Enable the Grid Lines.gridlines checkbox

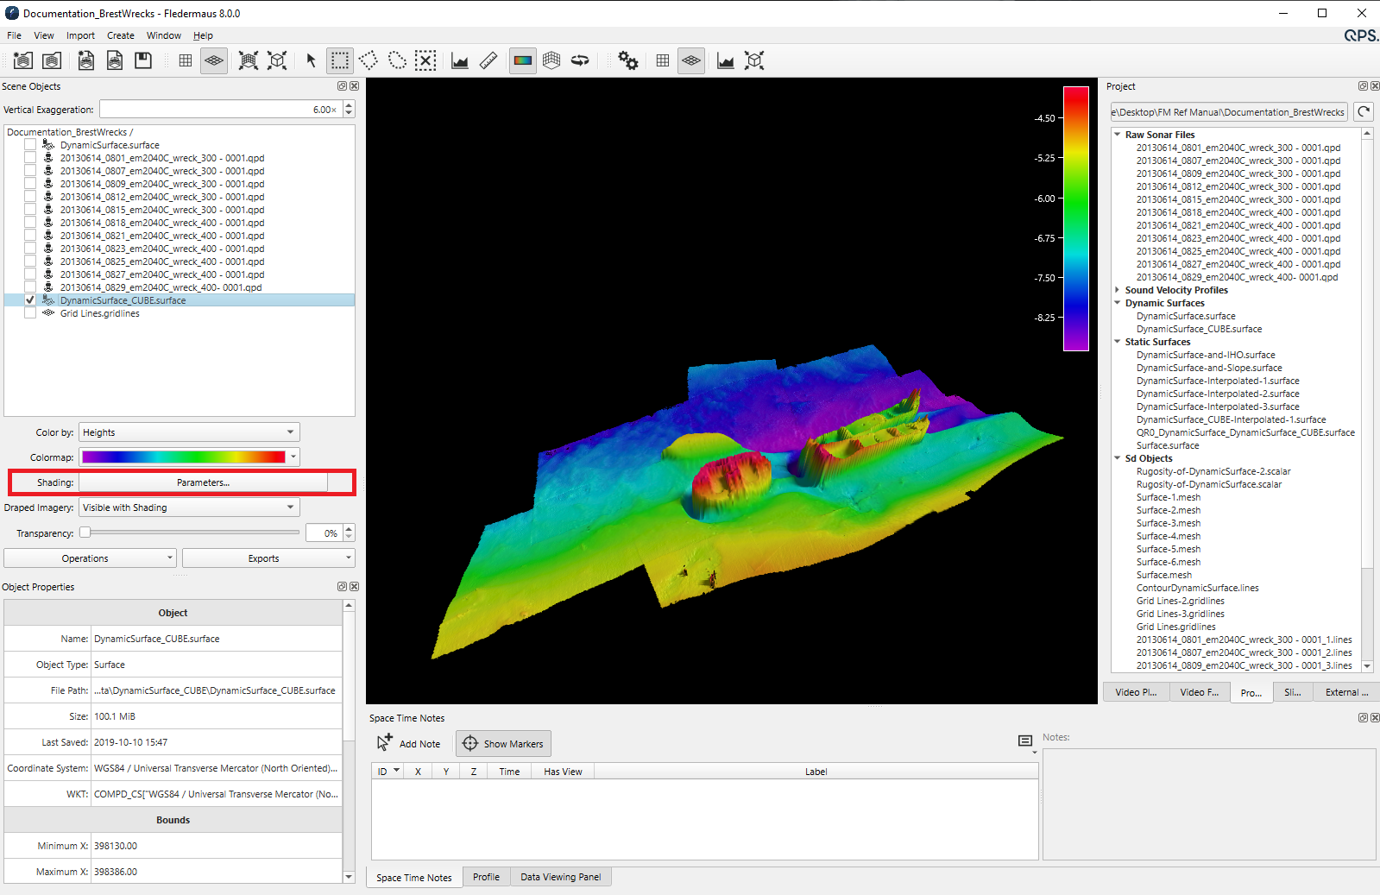click(30, 313)
